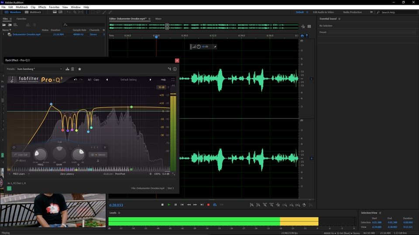Open Analyzer Pre+Post settings

click(x=120, y=174)
